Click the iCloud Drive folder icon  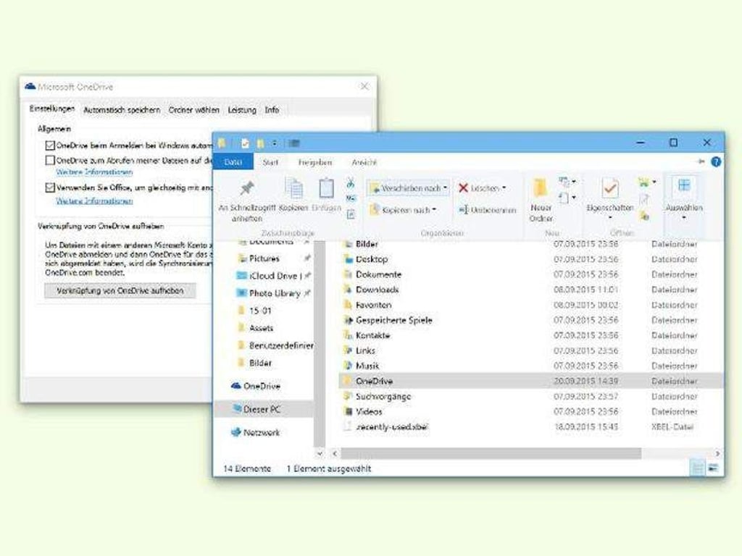point(242,276)
